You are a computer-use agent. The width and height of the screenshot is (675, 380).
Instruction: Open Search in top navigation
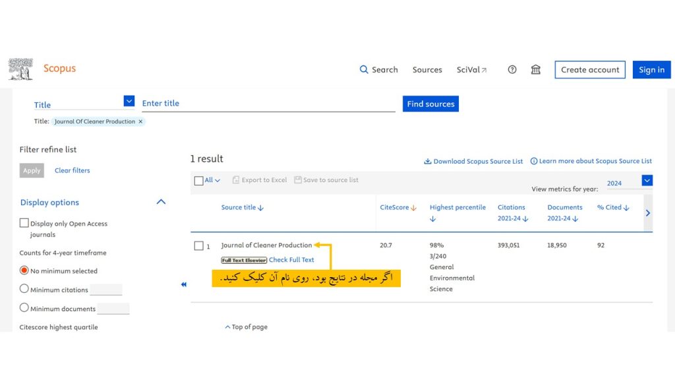(378, 69)
